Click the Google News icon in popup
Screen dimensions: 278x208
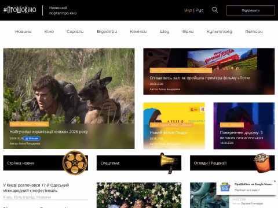point(225,187)
